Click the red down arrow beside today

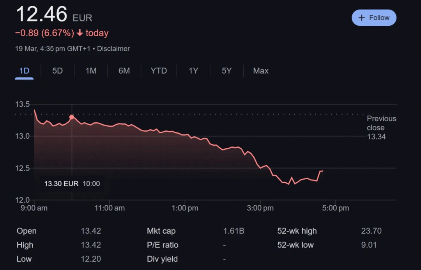(80, 33)
